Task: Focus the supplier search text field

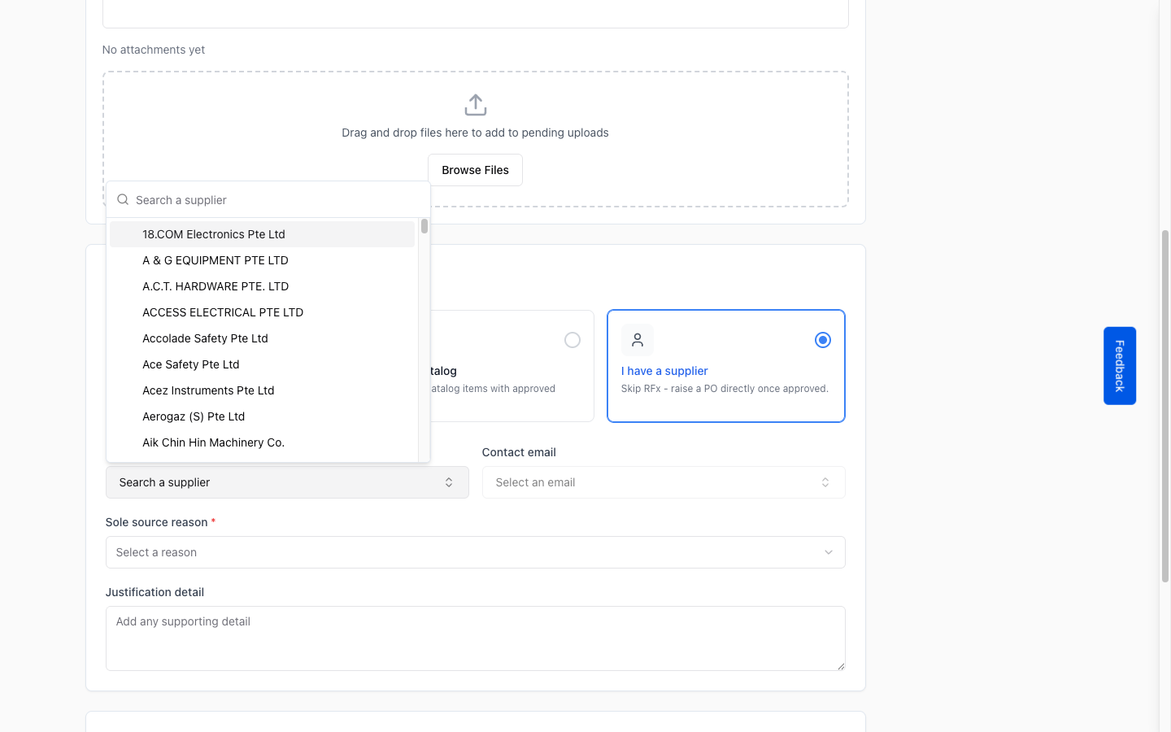Action: point(276,200)
